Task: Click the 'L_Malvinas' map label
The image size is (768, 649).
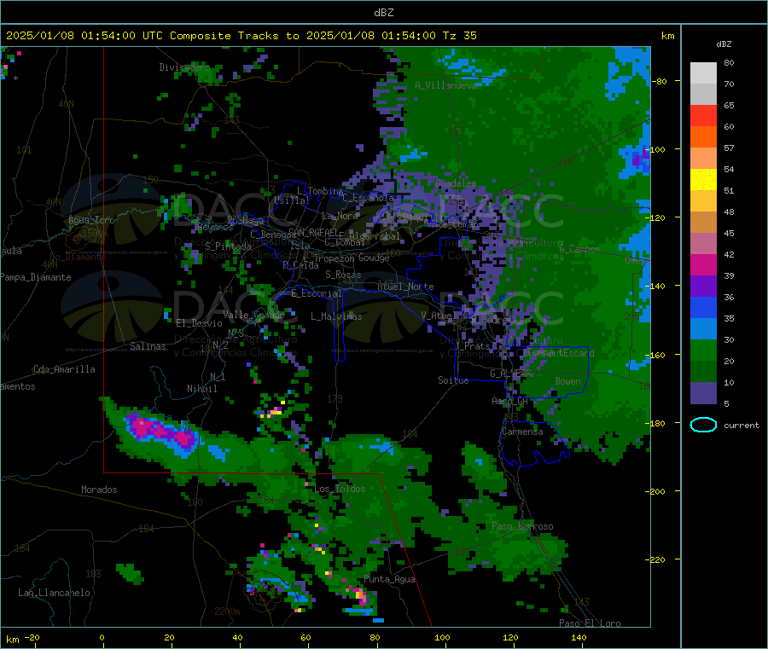Action: coord(336,316)
